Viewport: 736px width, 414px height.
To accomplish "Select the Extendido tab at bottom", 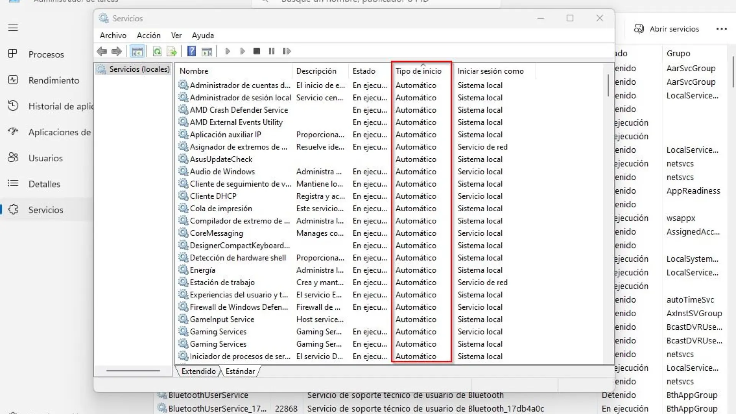I will point(199,371).
